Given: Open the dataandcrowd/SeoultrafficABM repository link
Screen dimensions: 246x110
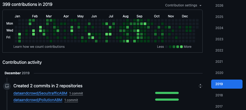Looking at the screenshot, I should 40,93.
